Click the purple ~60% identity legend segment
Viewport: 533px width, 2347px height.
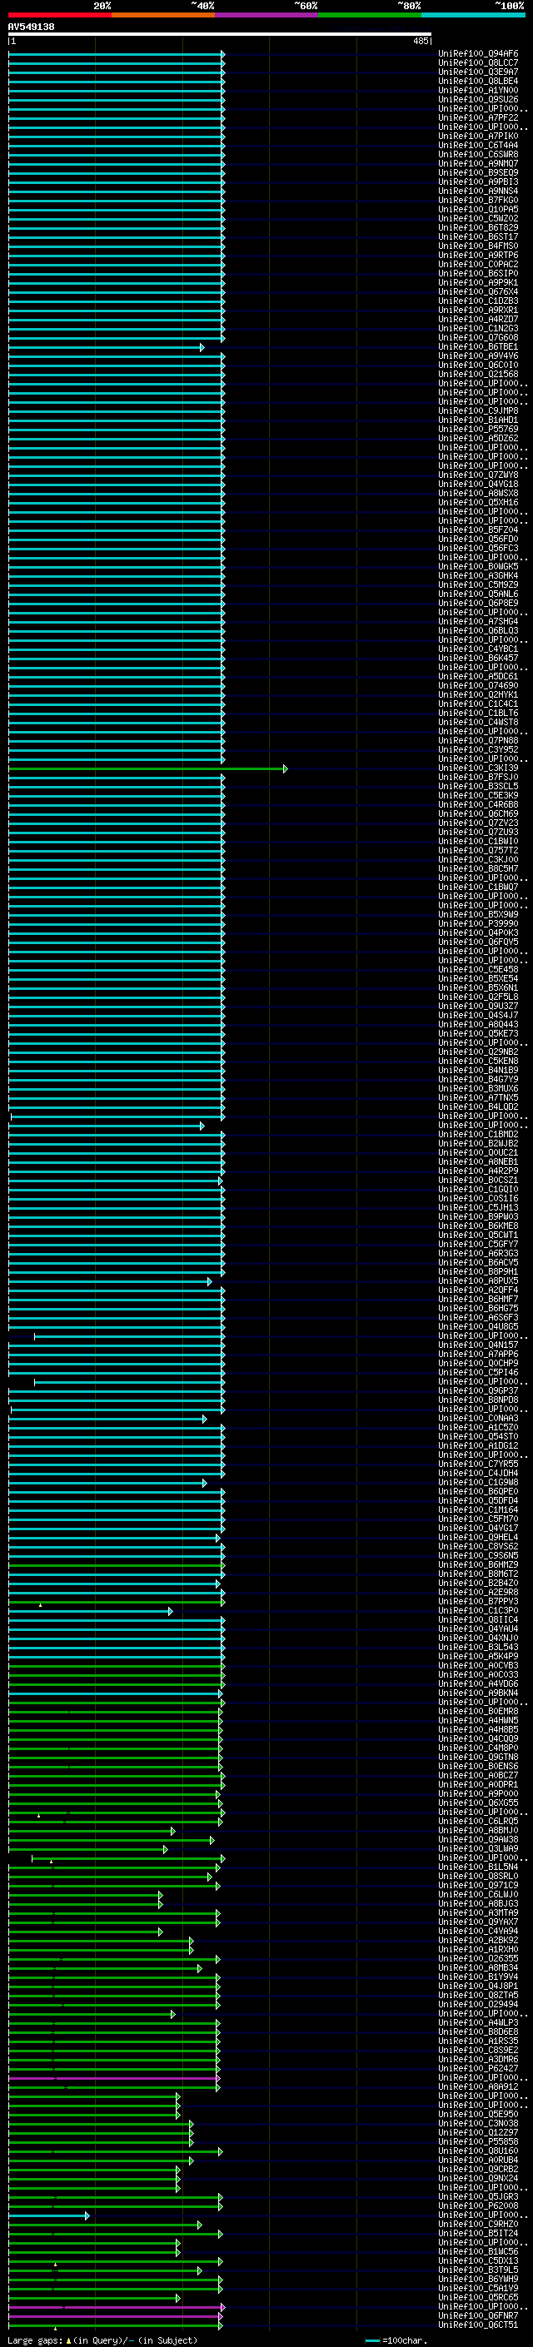pyautogui.click(x=266, y=15)
